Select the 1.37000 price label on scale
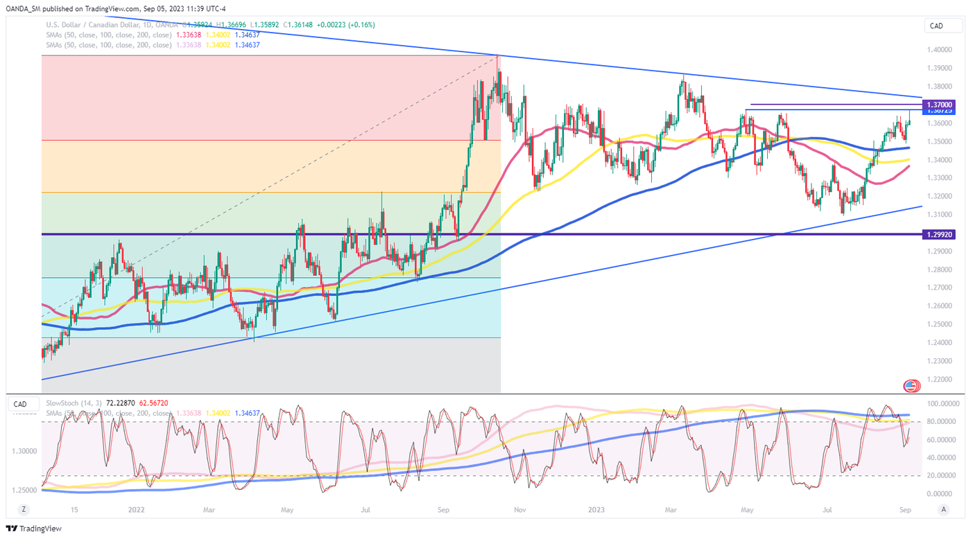Viewport: 971px width, 539px height. click(939, 103)
